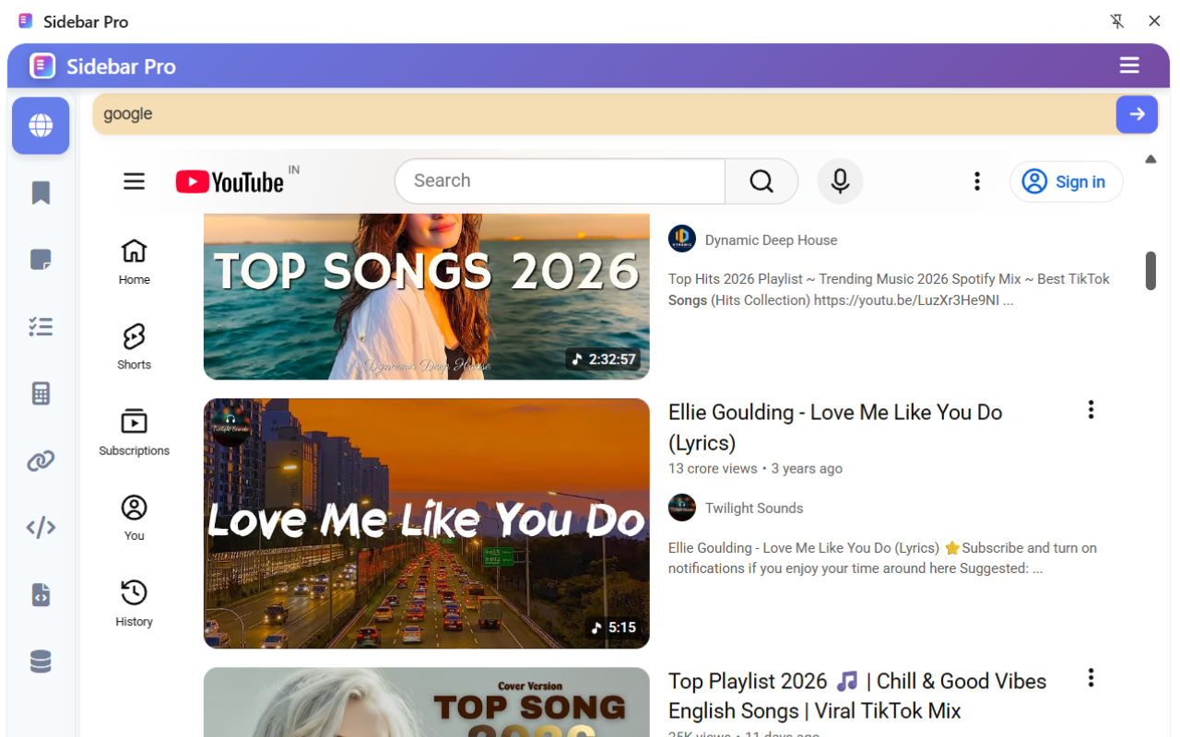Open the to-do checklist sidebar tool

(x=41, y=326)
